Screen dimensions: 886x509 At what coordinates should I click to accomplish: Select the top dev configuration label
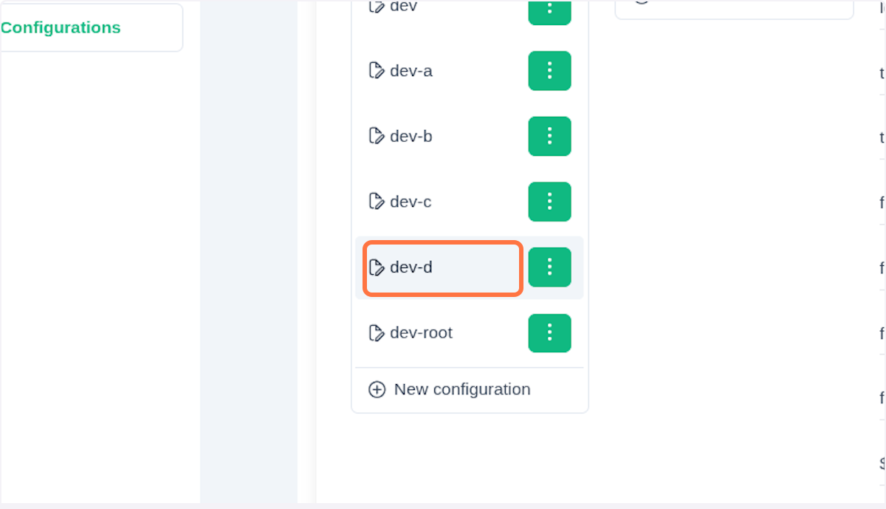coord(403,7)
